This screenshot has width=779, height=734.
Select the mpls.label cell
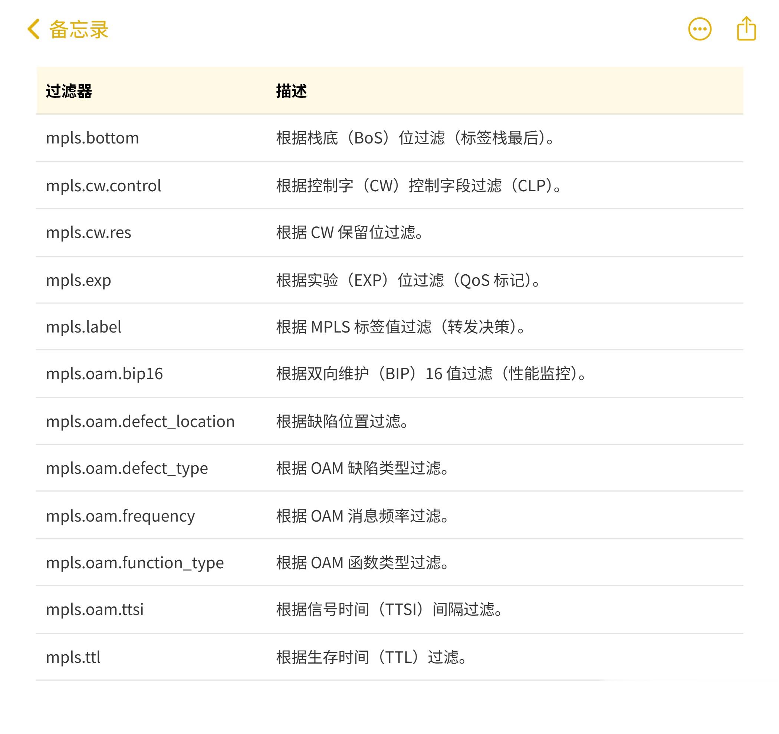pos(83,327)
